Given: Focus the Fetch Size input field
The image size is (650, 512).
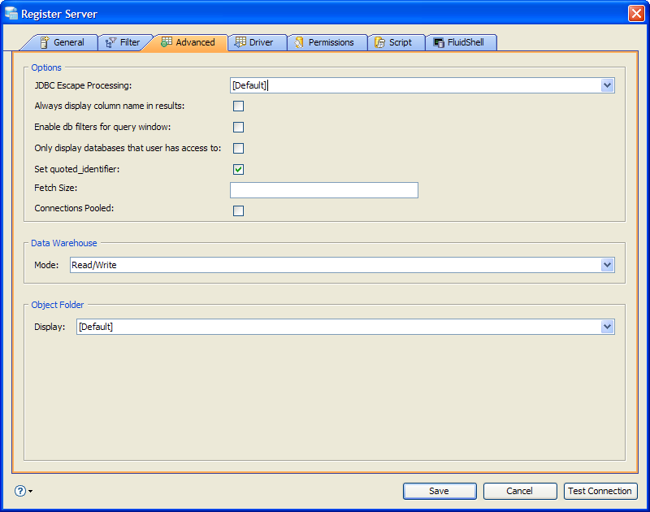Looking at the screenshot, I should [x=324, y=190].
